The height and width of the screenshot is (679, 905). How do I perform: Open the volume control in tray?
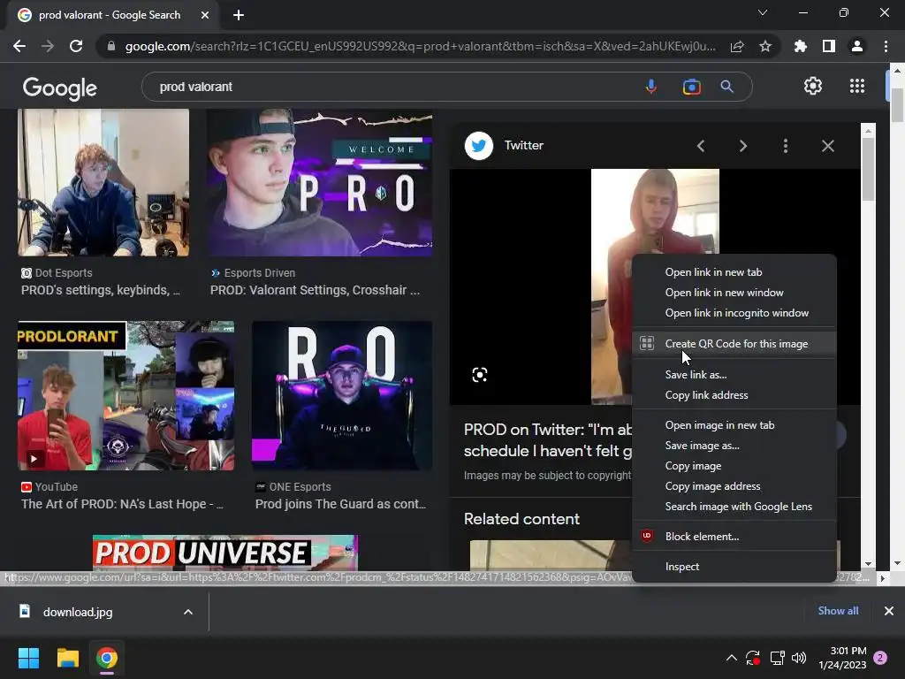[x=799, y=658]
